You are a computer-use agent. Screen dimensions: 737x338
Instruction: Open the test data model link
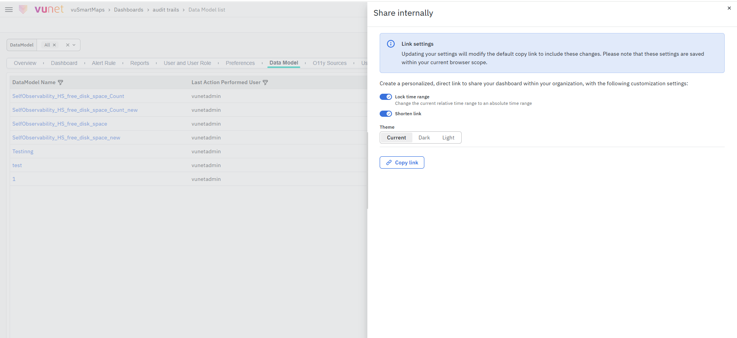coord(17,165)
